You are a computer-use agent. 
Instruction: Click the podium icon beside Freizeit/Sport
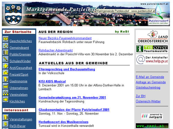(6, 72)
